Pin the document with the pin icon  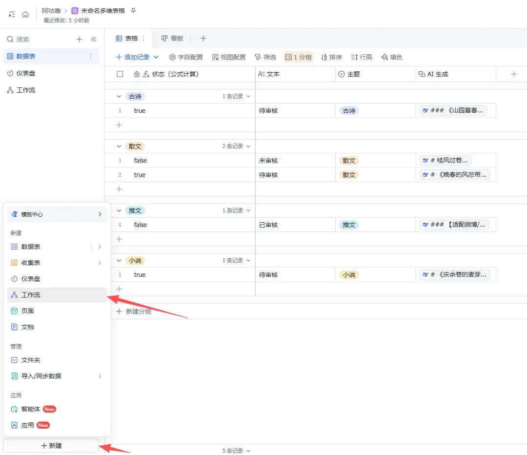point(133,11)
